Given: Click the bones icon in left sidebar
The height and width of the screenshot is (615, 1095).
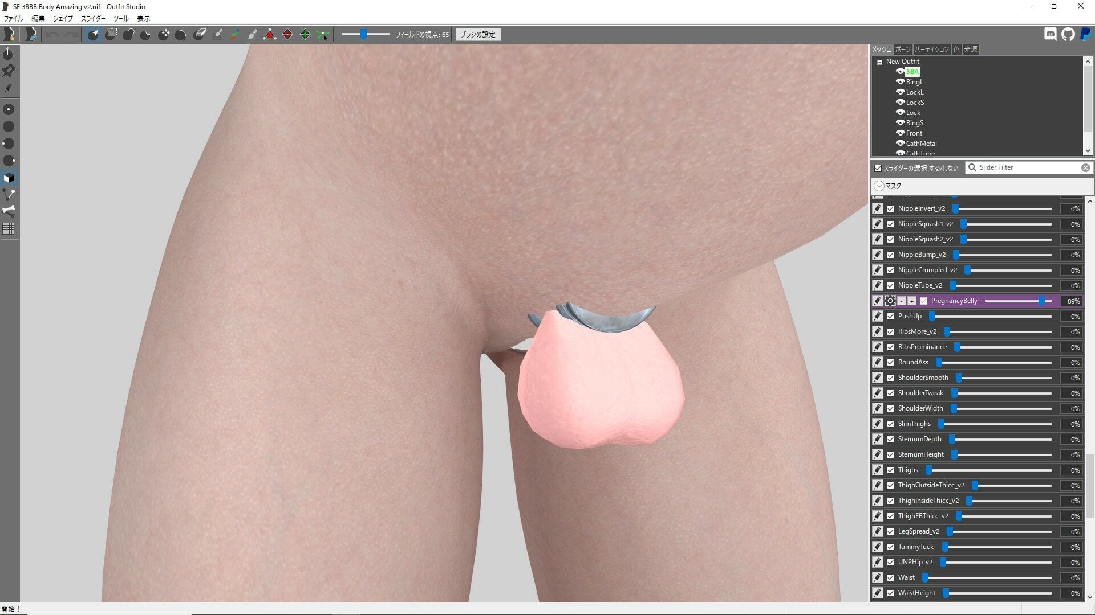Looking at the screenshot, I should coord(9,211).
